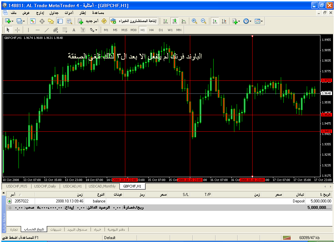
Task: Select the H4 timeframe button
Action: click(152, 30)
